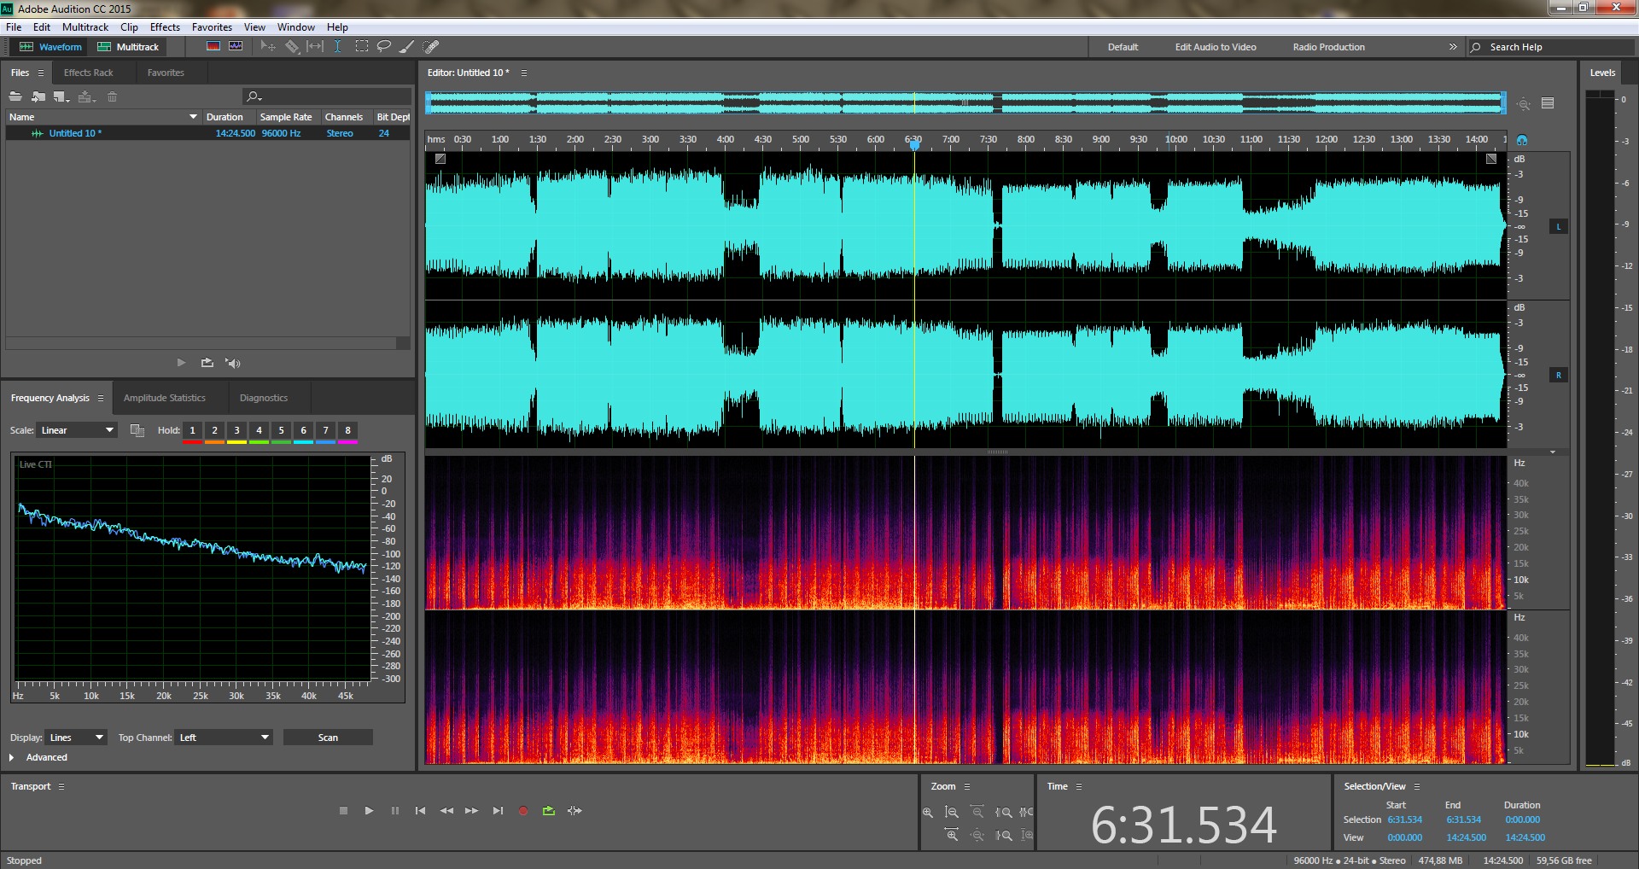Select the Lasso Selection tool
Image resolution: width=1639 pixels, height=869 pixels.
coord(384,47)
